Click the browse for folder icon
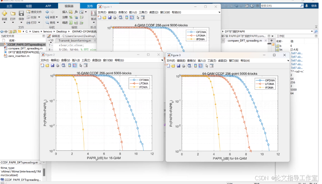This screenshot has width=322, height=184. [x=15, y=32]
